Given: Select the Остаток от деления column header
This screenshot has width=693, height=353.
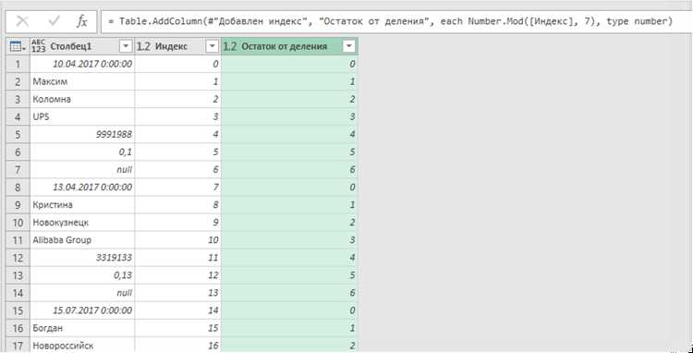Looking at the screenshot, I should tap(290, 46).
